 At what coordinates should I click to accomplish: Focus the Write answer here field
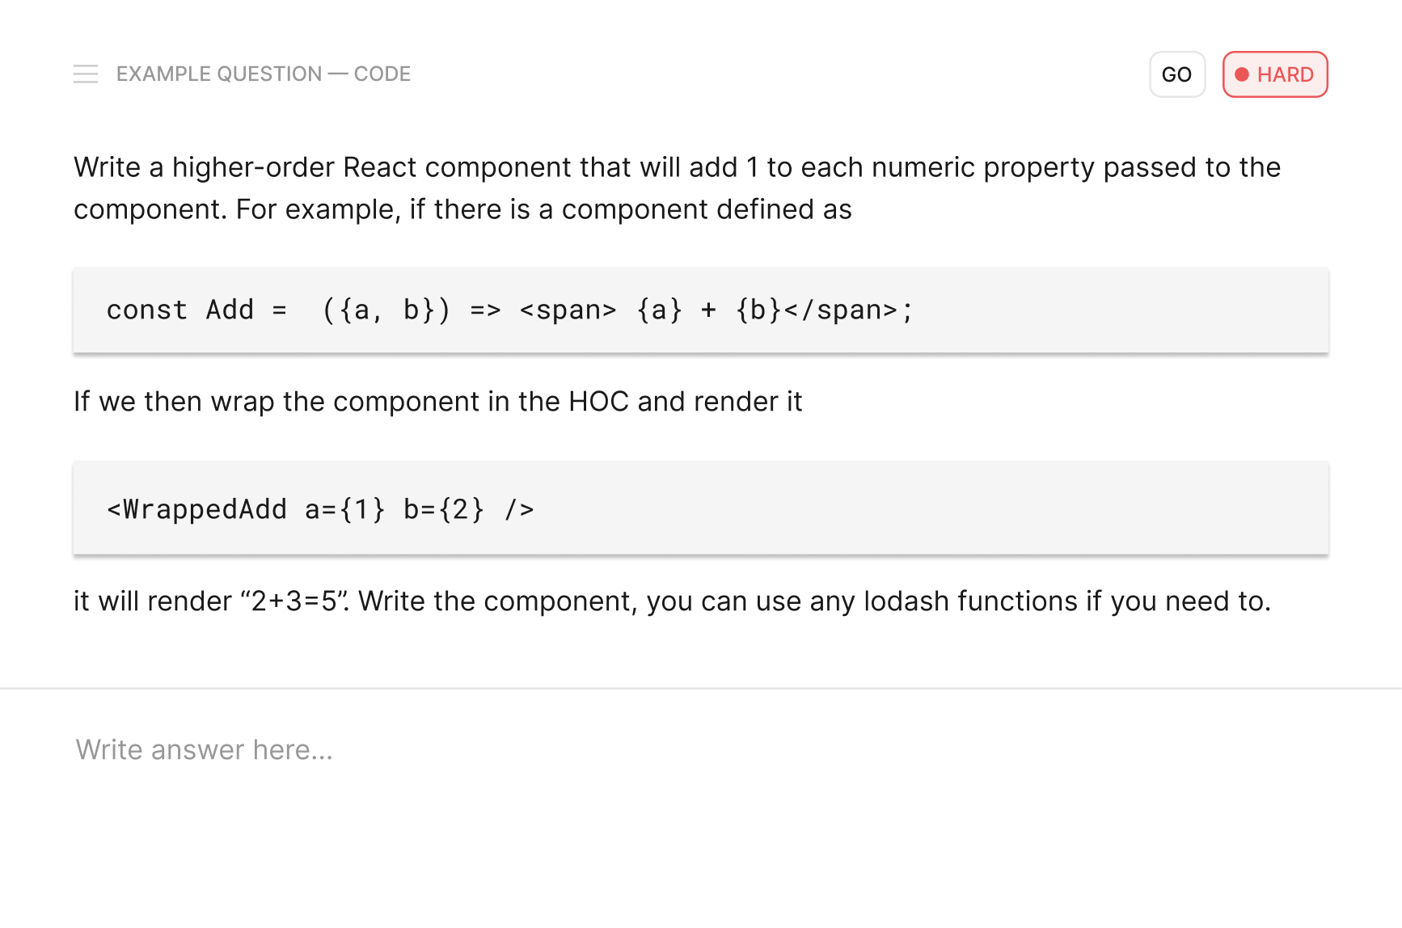701,750
